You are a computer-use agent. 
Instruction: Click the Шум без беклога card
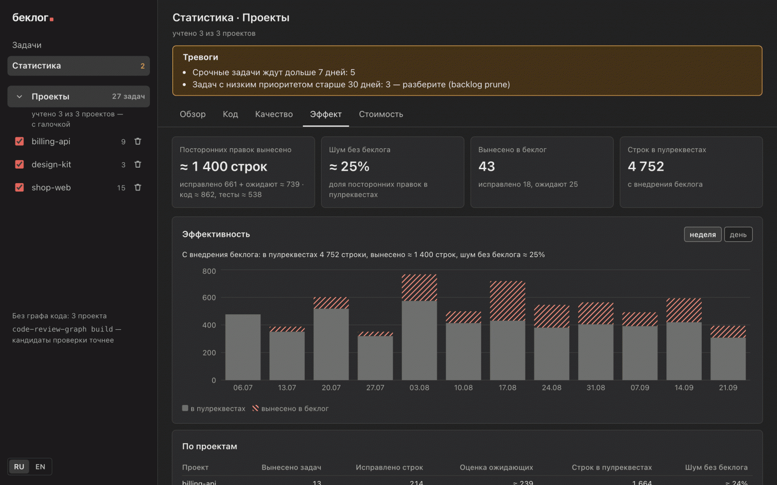coord(393,172)
